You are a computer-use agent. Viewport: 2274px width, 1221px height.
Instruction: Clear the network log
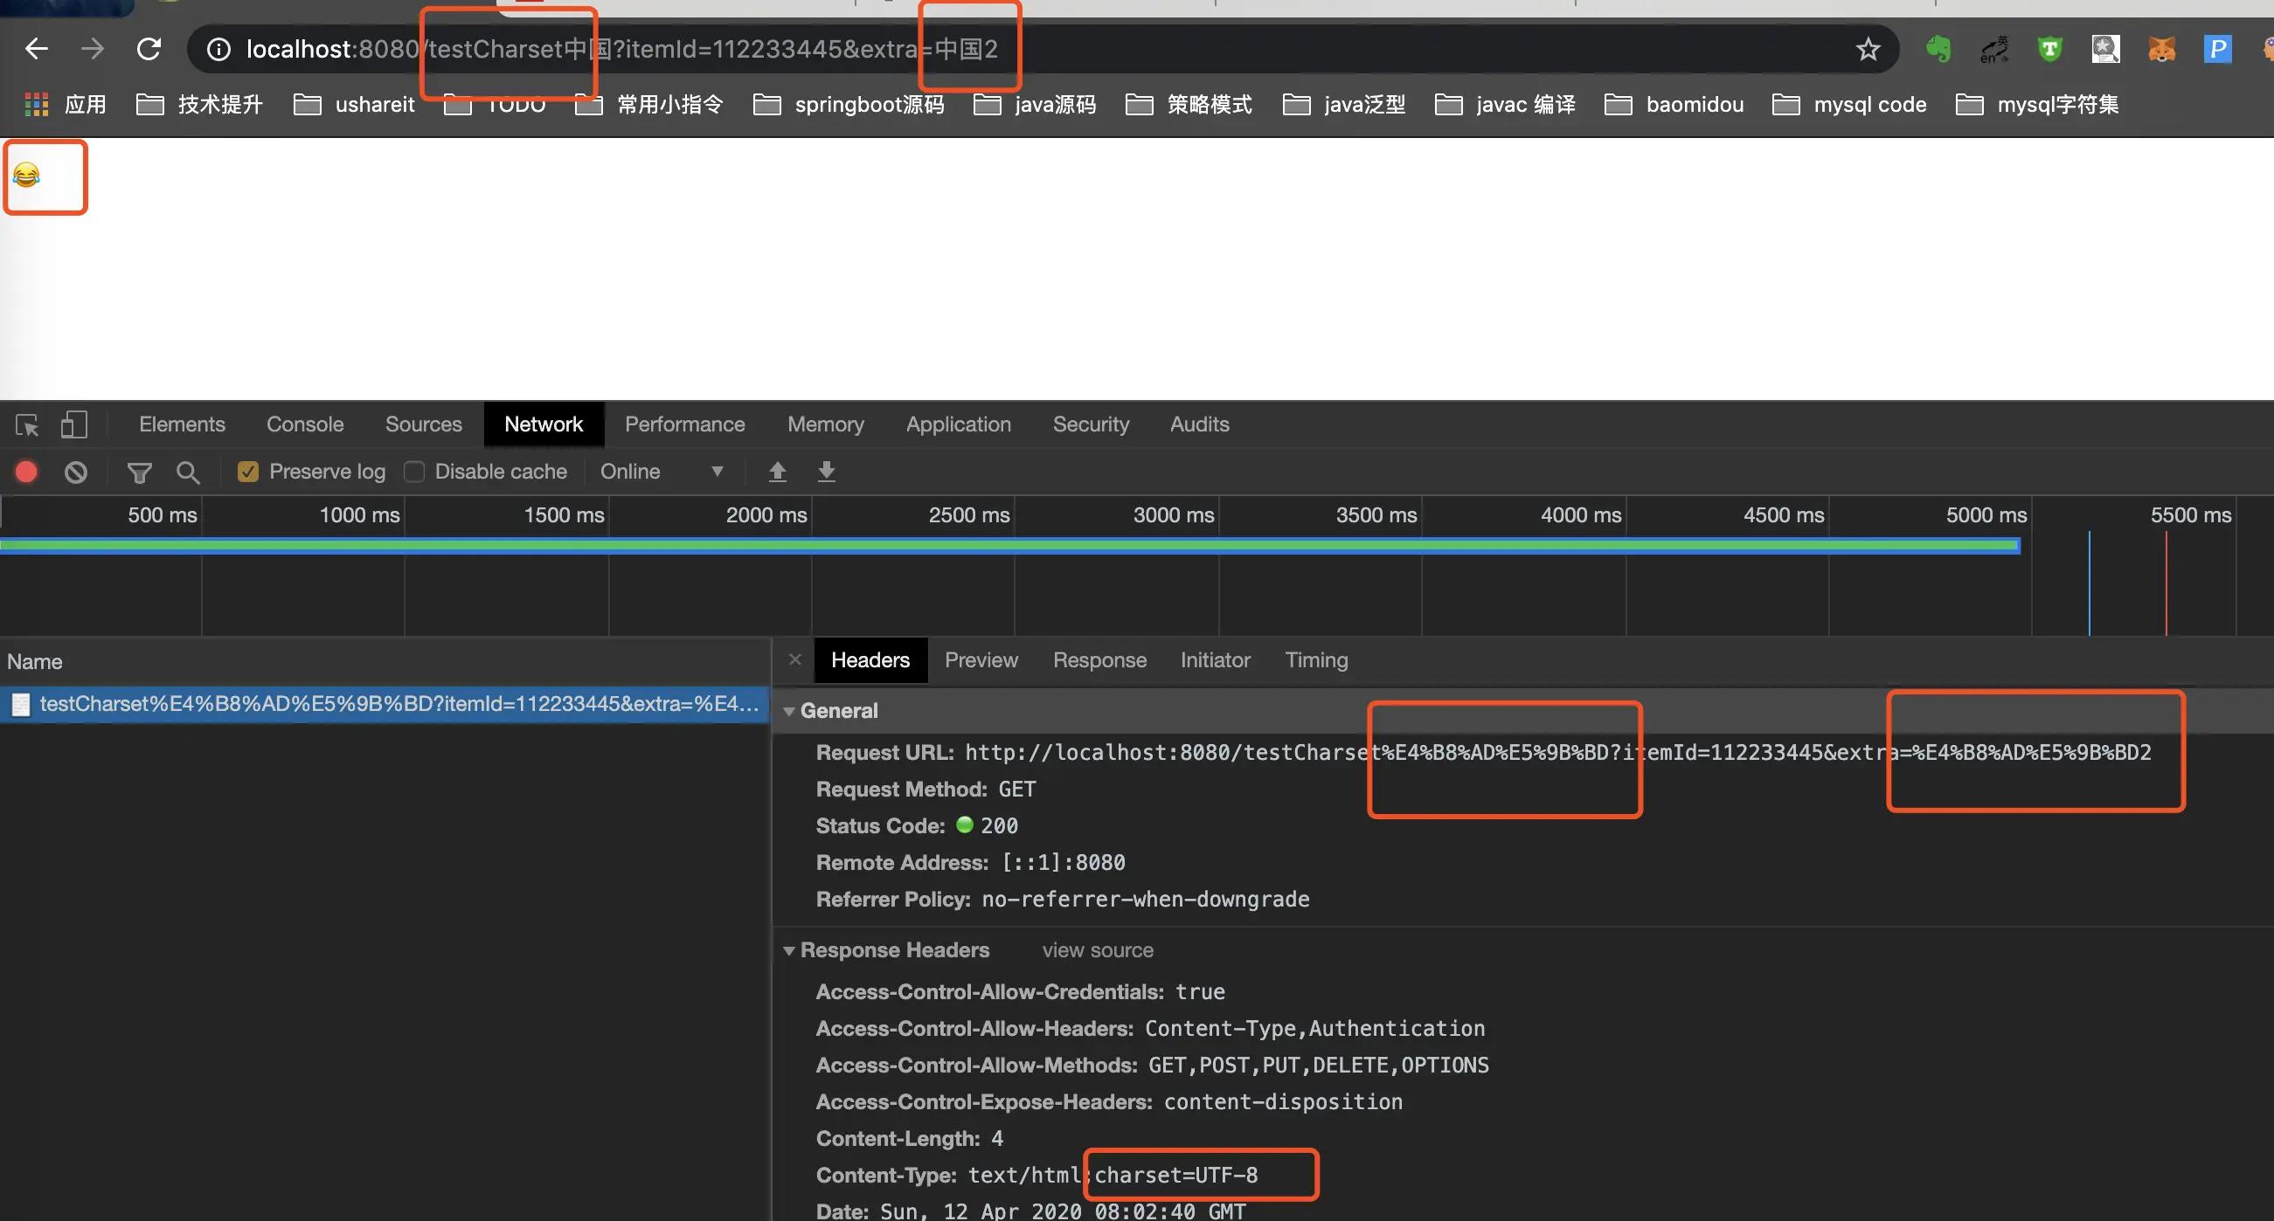pyautogui.click(x=76, y=472)
